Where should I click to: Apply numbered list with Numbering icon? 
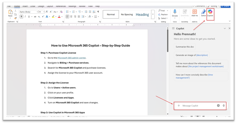[74, 12]
